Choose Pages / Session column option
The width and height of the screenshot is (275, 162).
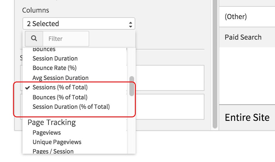click(x=53, y=151)
